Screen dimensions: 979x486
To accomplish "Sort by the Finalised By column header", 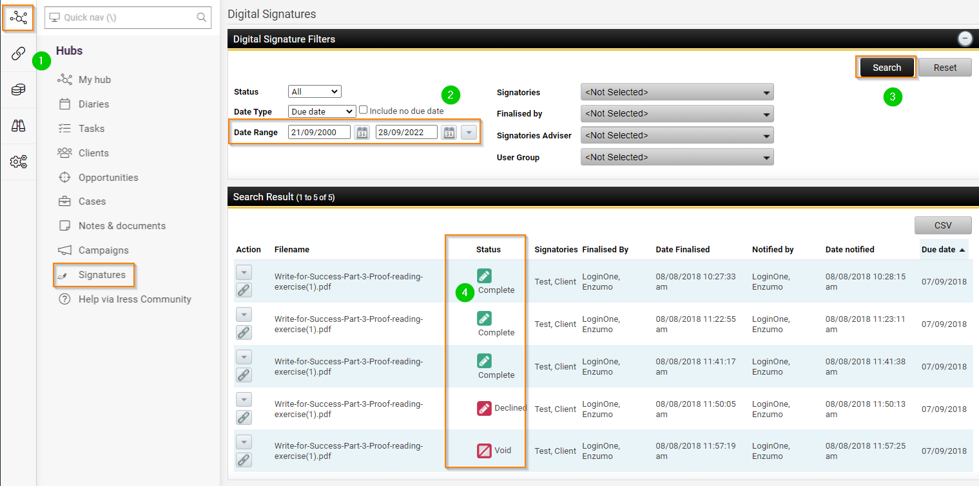I will pos(605,249).
